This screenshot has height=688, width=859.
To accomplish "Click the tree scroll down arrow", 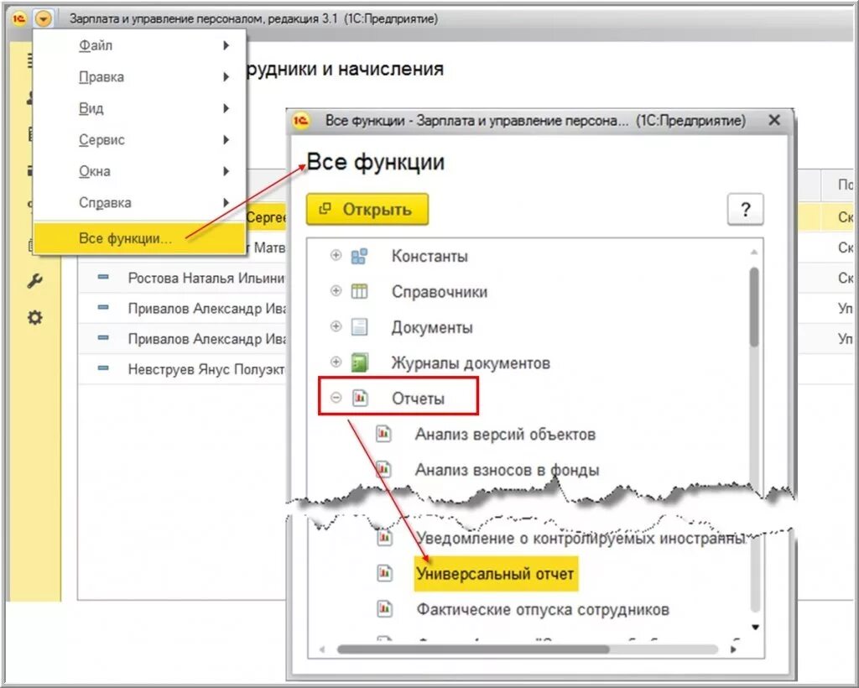I will pyautogui.click(x=755, y=628).
